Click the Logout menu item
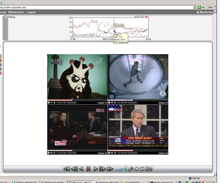 (x=31, y=12)
